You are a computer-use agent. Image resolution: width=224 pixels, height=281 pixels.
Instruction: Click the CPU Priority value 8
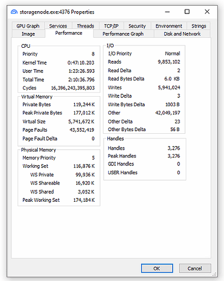(x=93, y=54)
